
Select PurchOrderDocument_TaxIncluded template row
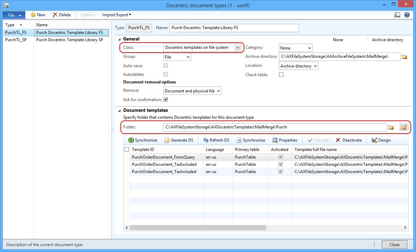266,171
